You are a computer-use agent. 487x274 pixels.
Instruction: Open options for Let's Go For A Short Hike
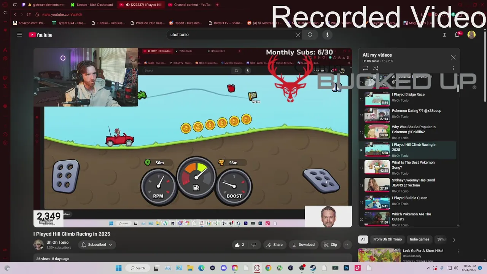[x=458, y=252]
